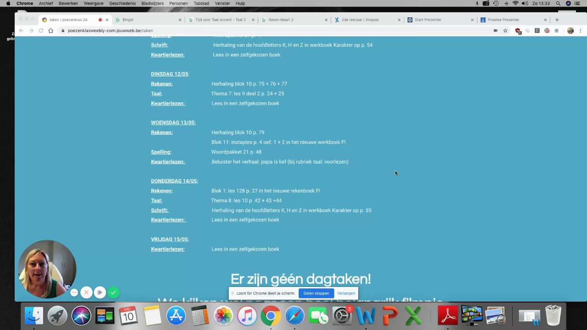
Task: Bookmark this page with the star icon
Action: click(505, 31)
